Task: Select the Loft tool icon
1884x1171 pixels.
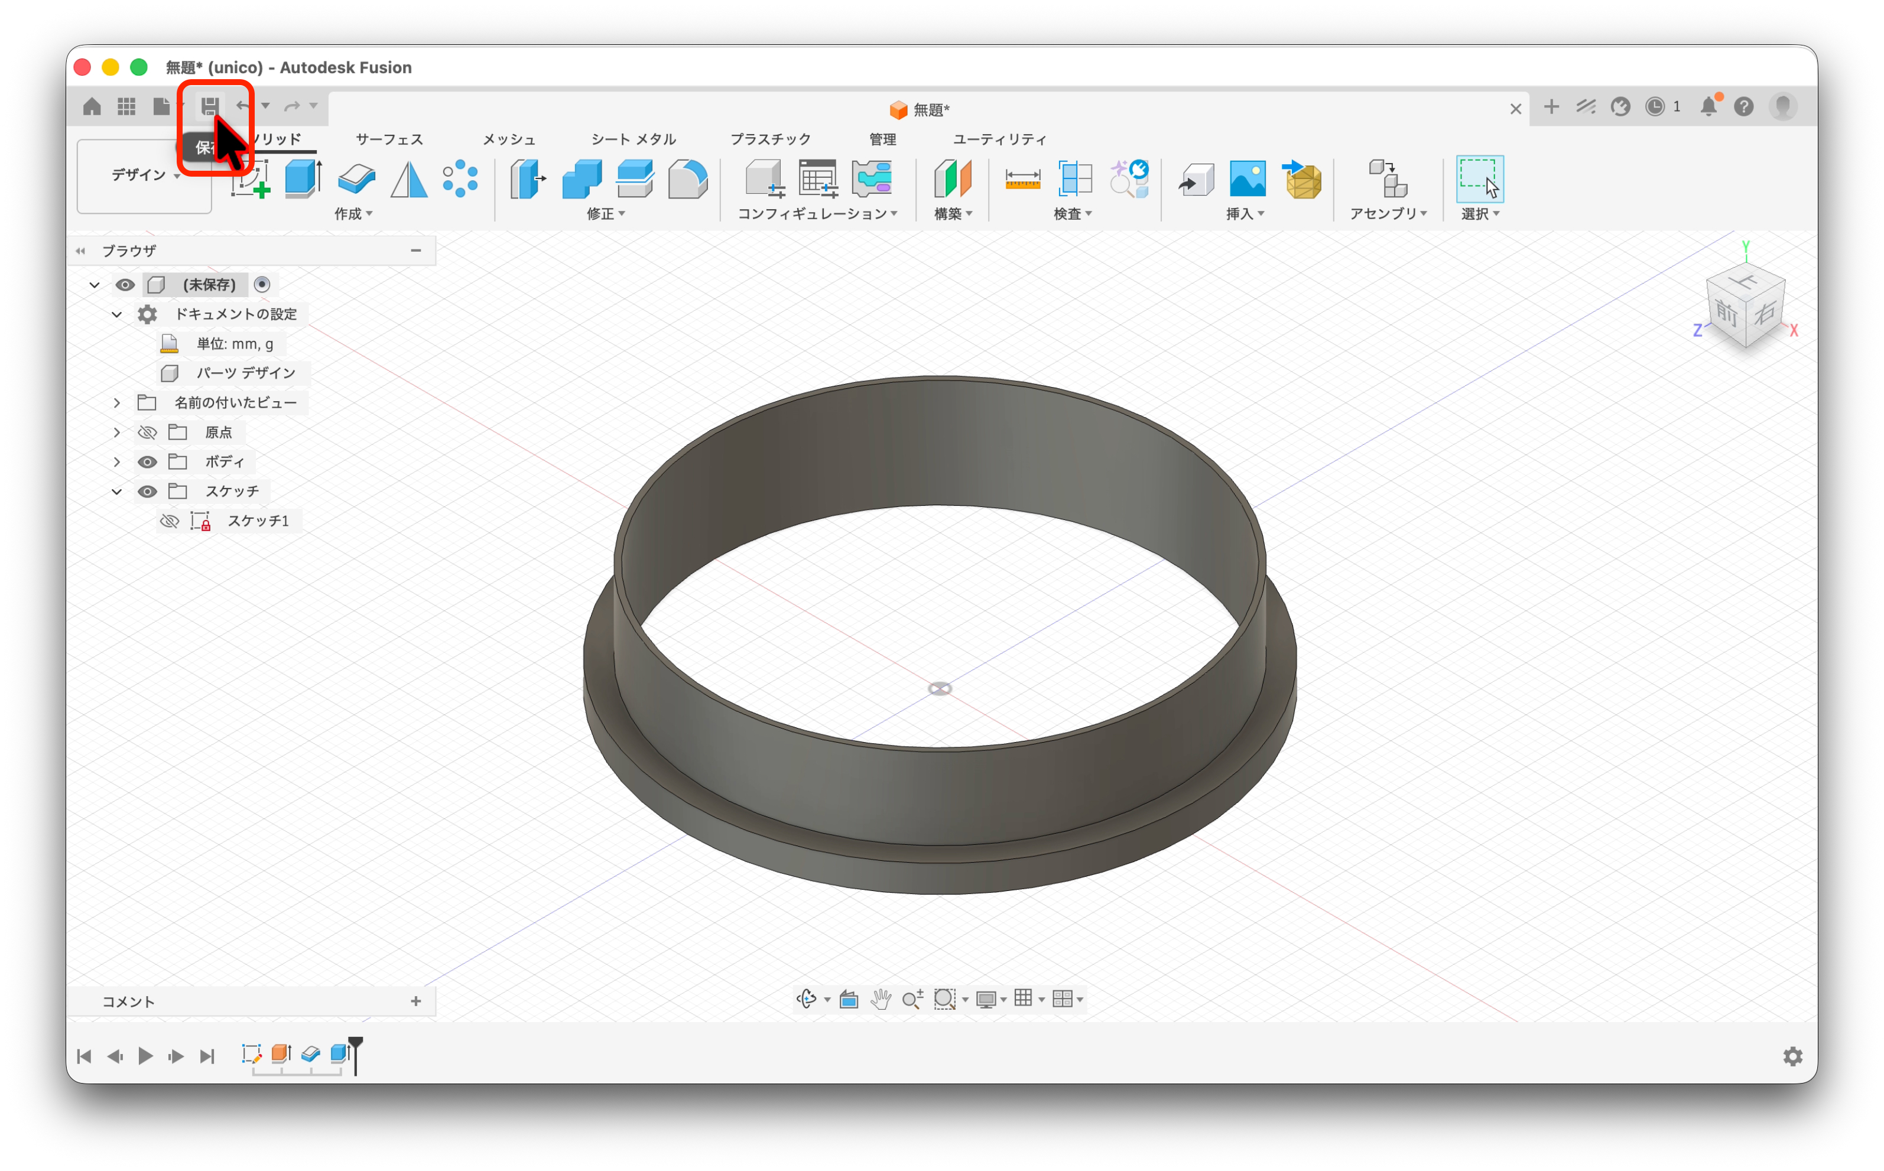Action: coord(356,179)
